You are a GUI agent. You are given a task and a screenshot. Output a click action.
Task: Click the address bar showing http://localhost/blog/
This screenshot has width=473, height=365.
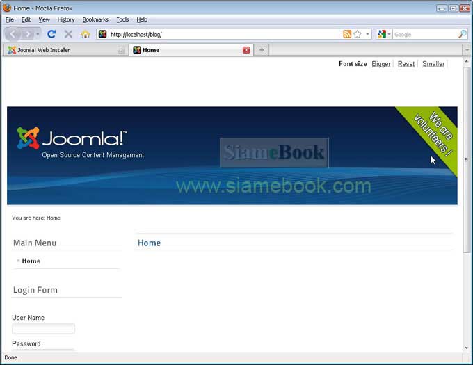click(x=225, y=34)
